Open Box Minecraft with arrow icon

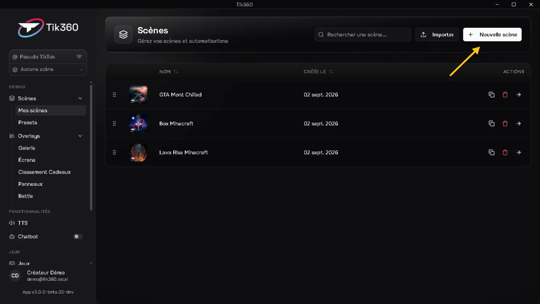click(518, 124)
